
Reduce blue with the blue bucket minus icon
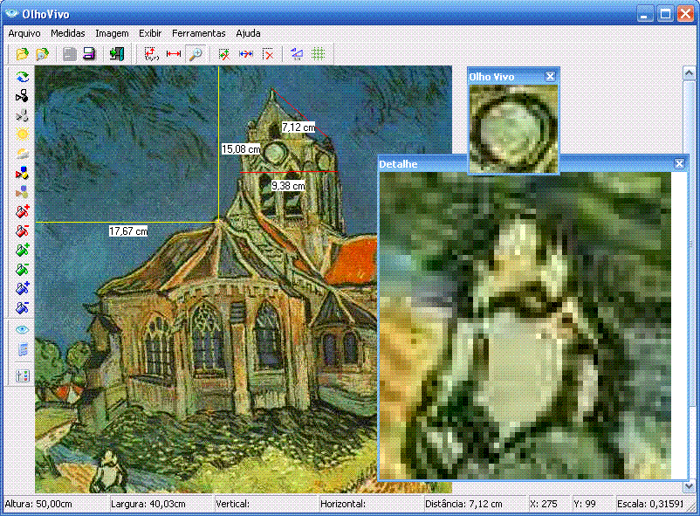click(23, 307)
